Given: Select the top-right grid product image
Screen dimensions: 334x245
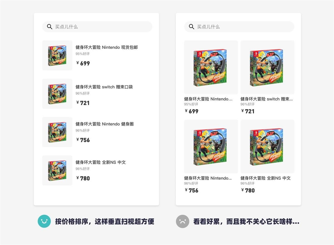Looking at the screenshot, I should click(267, 67).
